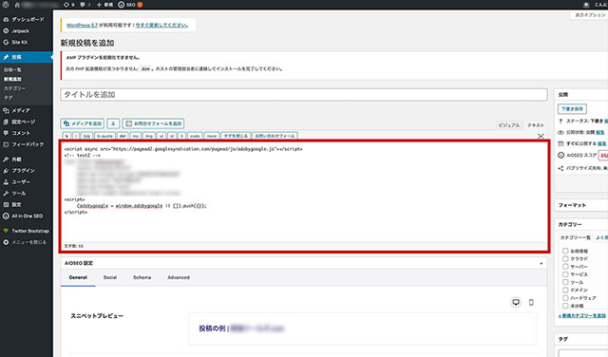Click the li quicktag button
Screen dimensions: 608x357
tap(181, 136)
